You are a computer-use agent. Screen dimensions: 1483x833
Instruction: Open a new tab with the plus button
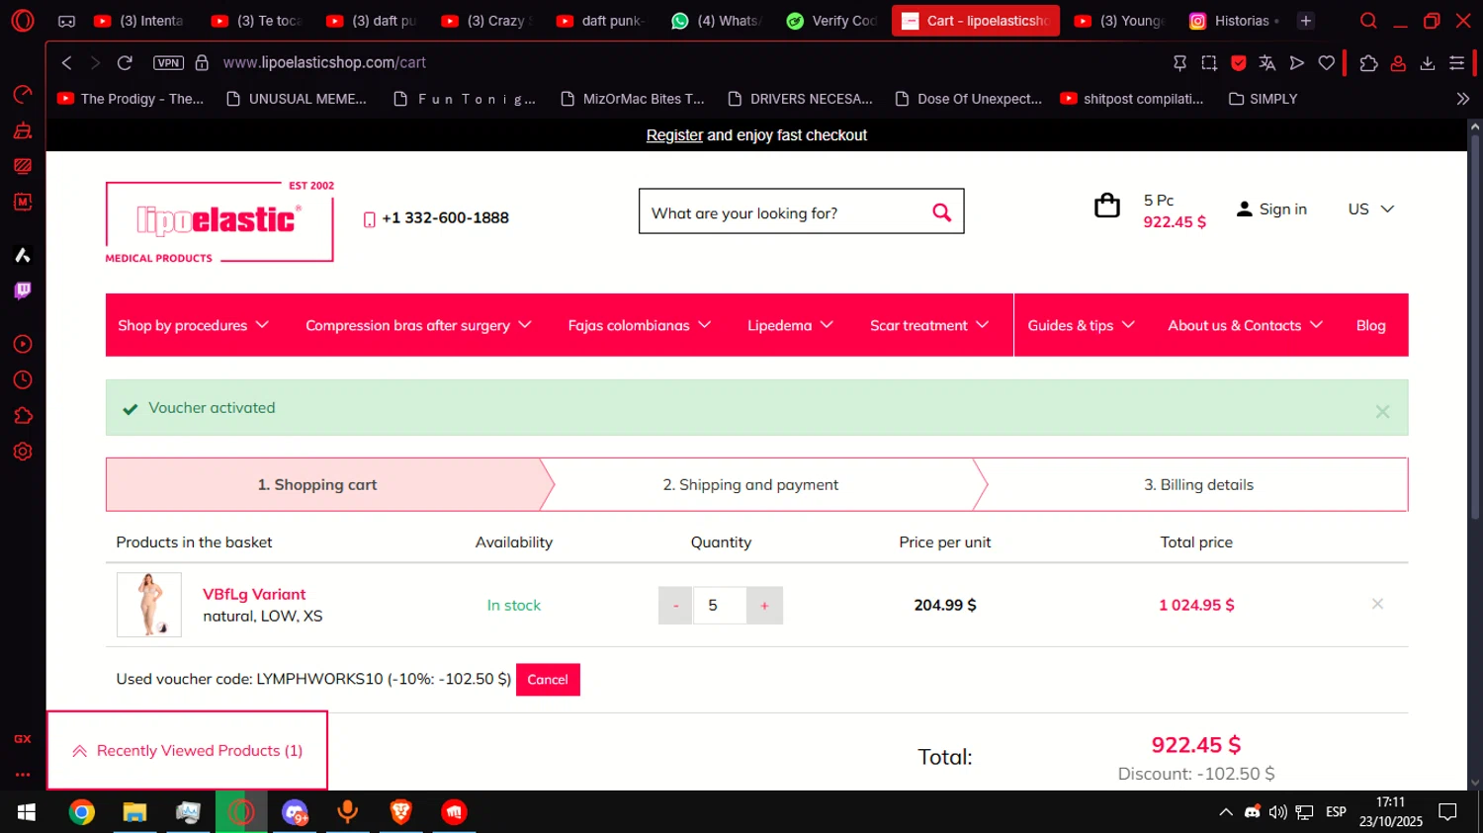tap(1306, 21)
